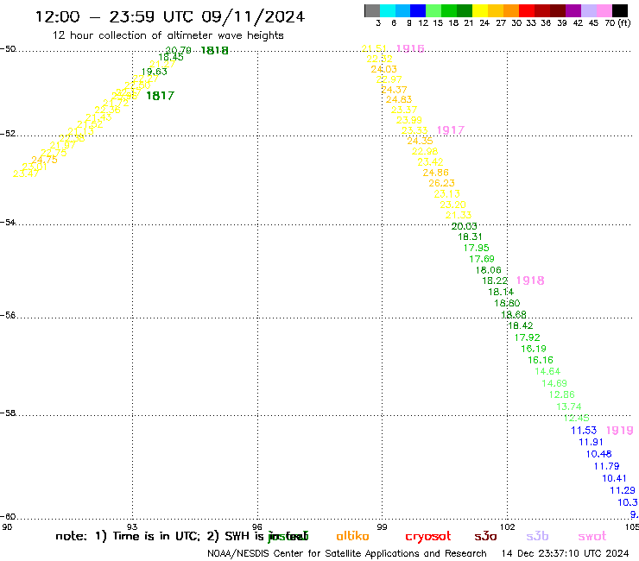
Task: Click the wave height value 20.78
Action: [178, 50]
